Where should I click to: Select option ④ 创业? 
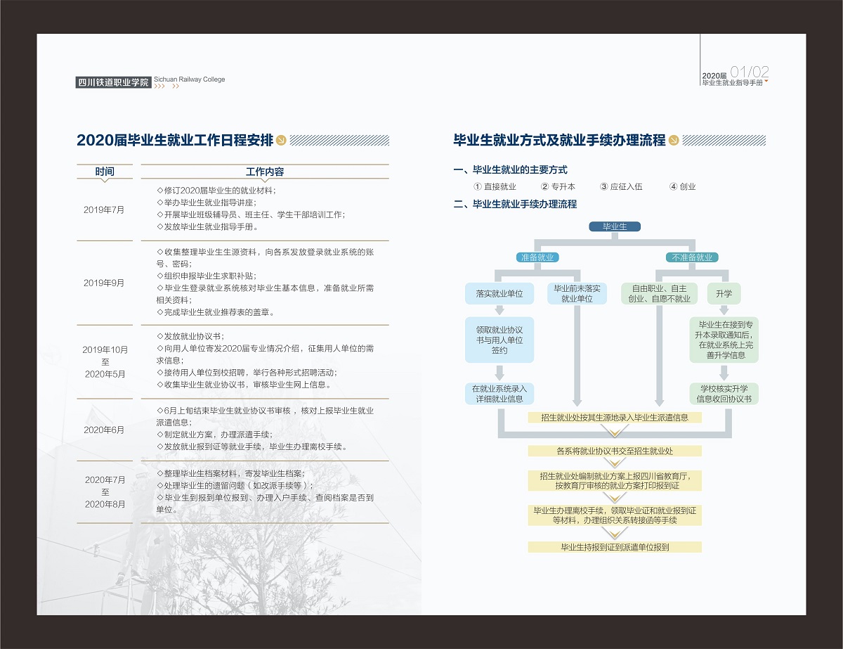pos(682,187)
